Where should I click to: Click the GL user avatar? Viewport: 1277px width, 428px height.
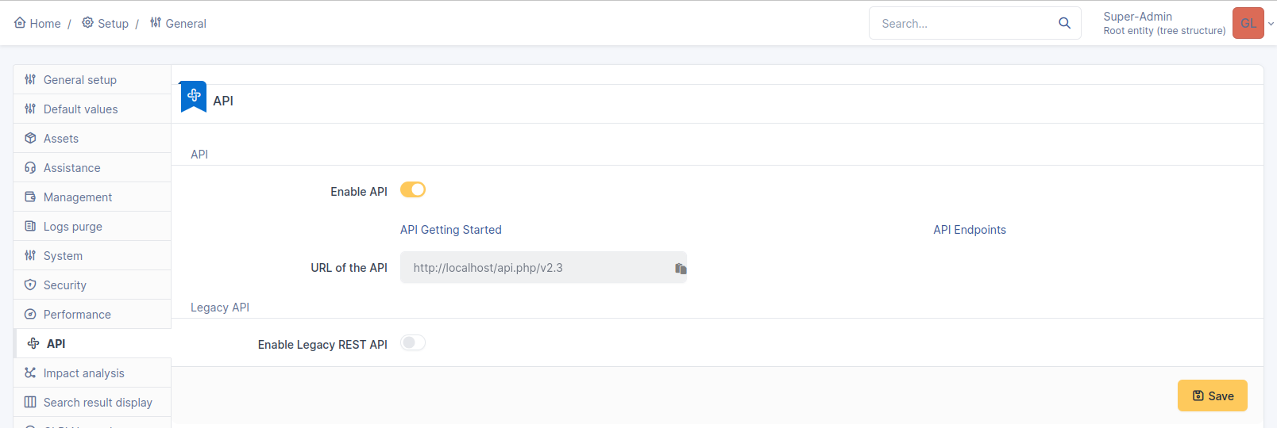coord(1248,23)
